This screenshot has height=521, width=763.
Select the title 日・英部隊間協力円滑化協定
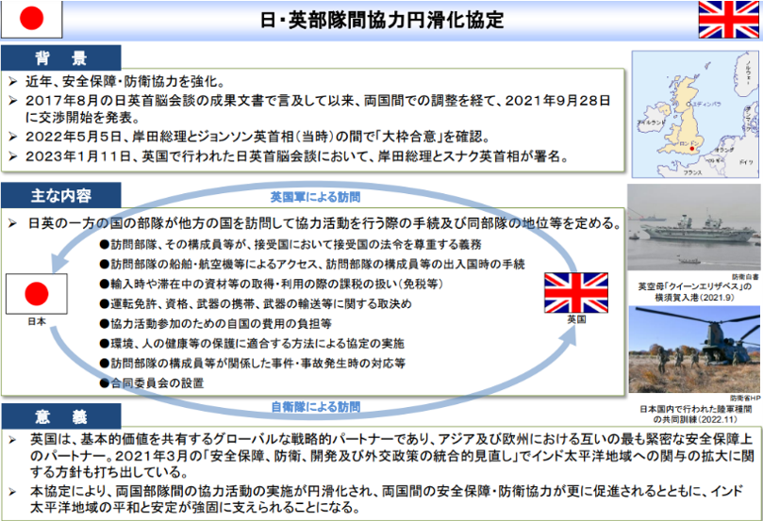point(382,21)
